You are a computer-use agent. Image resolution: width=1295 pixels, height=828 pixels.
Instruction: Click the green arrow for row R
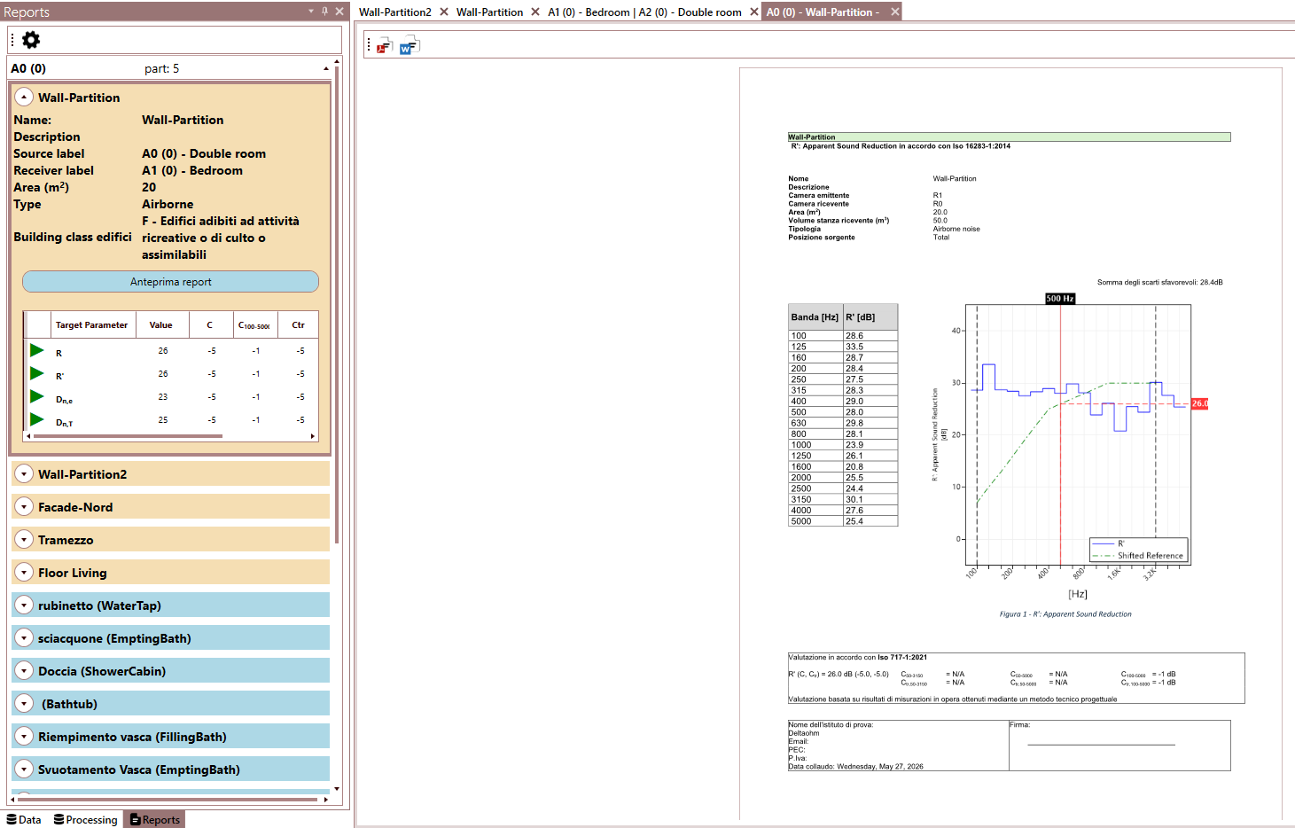(x=37, y=350)
